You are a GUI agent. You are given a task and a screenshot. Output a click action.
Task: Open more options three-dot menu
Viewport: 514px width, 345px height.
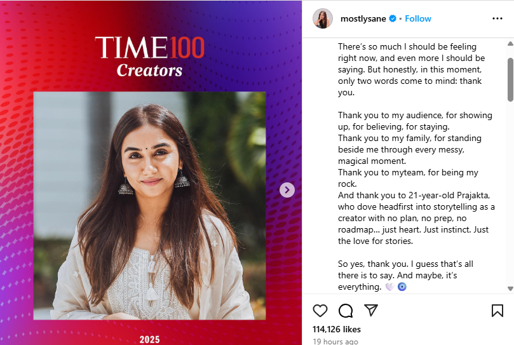click(x=497, y=18)
